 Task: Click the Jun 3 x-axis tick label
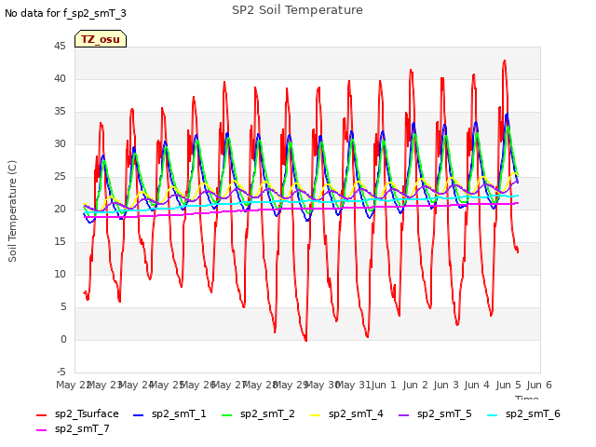[x=446, y=385]
